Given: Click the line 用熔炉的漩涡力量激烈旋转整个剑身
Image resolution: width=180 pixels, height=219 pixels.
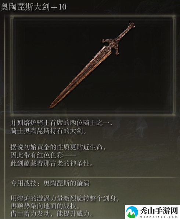Looking at the screenshot, I should (65, 198).
